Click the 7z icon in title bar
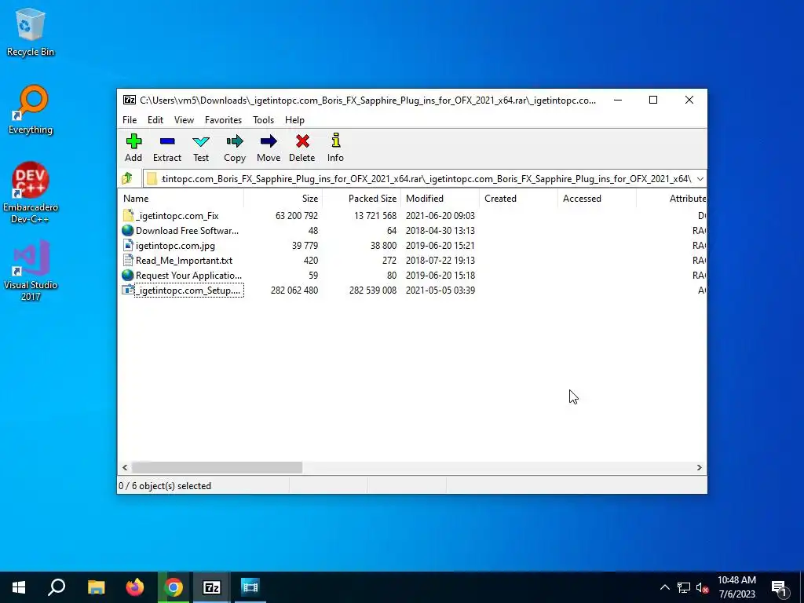The width and height of the screenshot is (804, 603). point(130,100)
